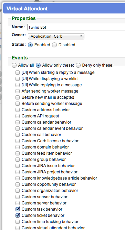The width and height of the screenshot is (125, 230).
Task: Click the Virtual Attendant title bar
Action: (64, 9)
